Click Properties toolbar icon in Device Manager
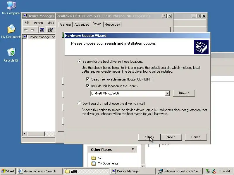The width and height of the screenshot is (234, 175). click(50, 30)
